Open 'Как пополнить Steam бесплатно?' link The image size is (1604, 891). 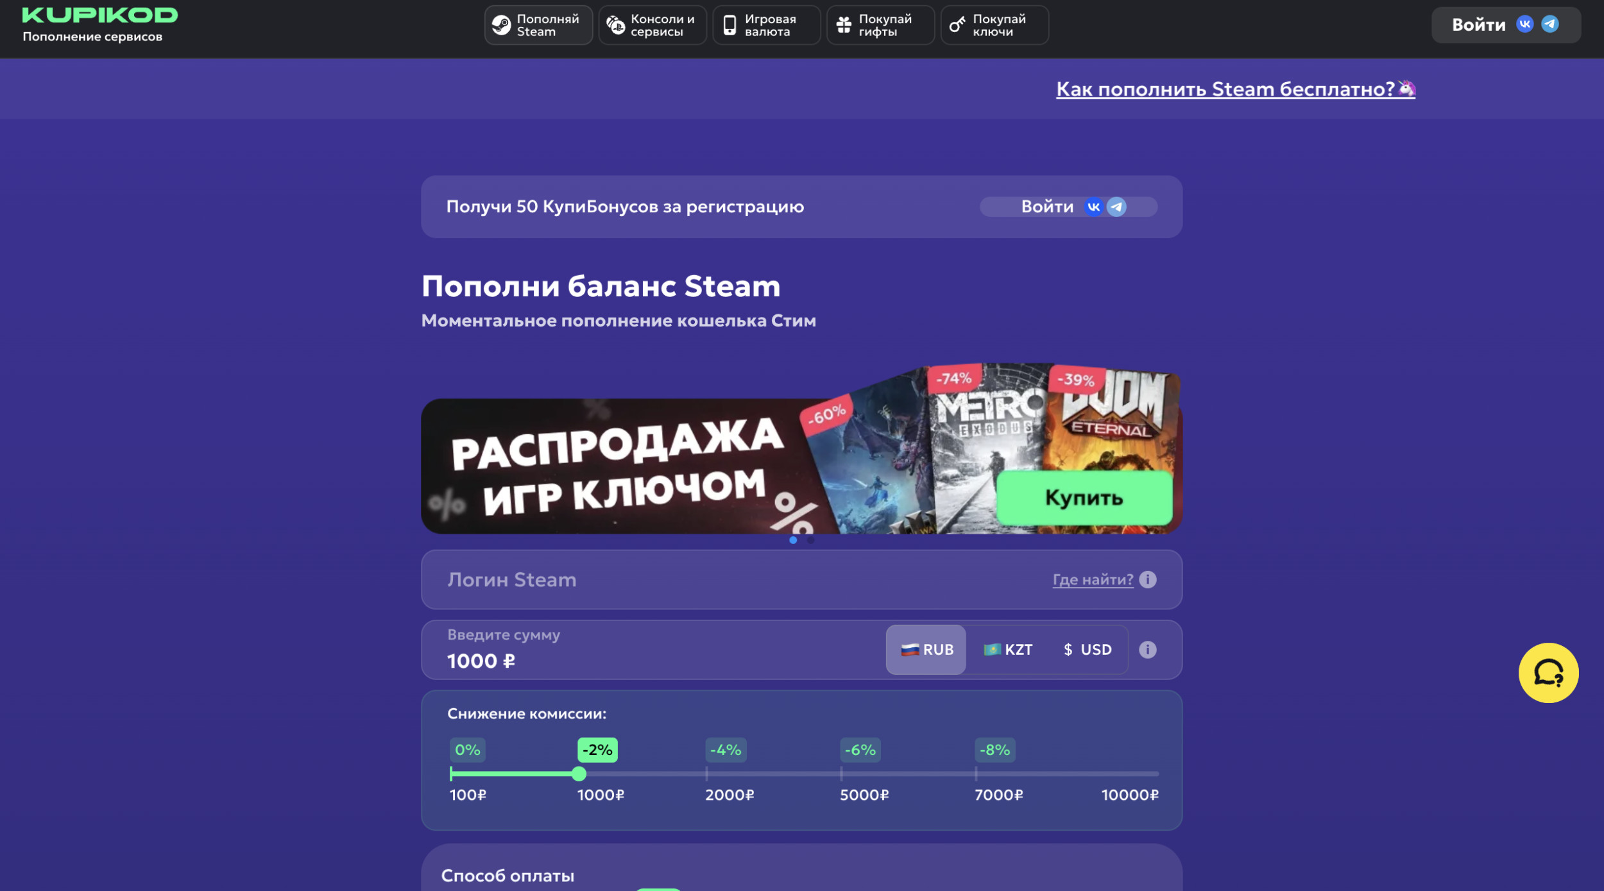pos(1225,89)
